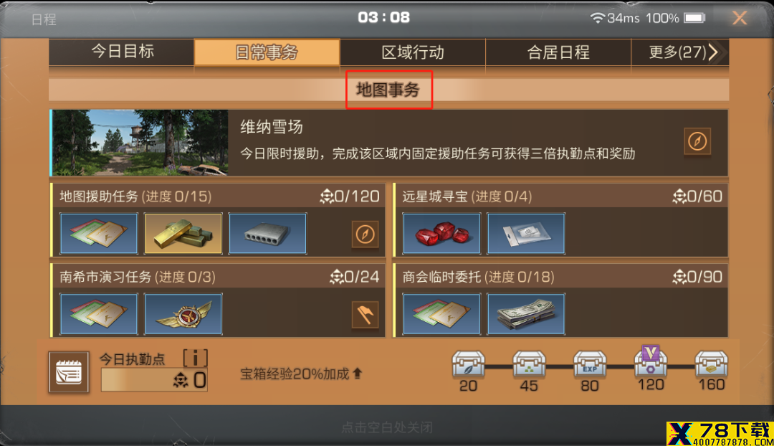Switch to 今日目标 tab
The width and height of the screenshot is (774, 446).
(x=122, y=52)
